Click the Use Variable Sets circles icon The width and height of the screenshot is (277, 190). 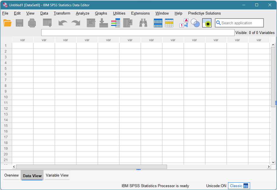point(195,23)
